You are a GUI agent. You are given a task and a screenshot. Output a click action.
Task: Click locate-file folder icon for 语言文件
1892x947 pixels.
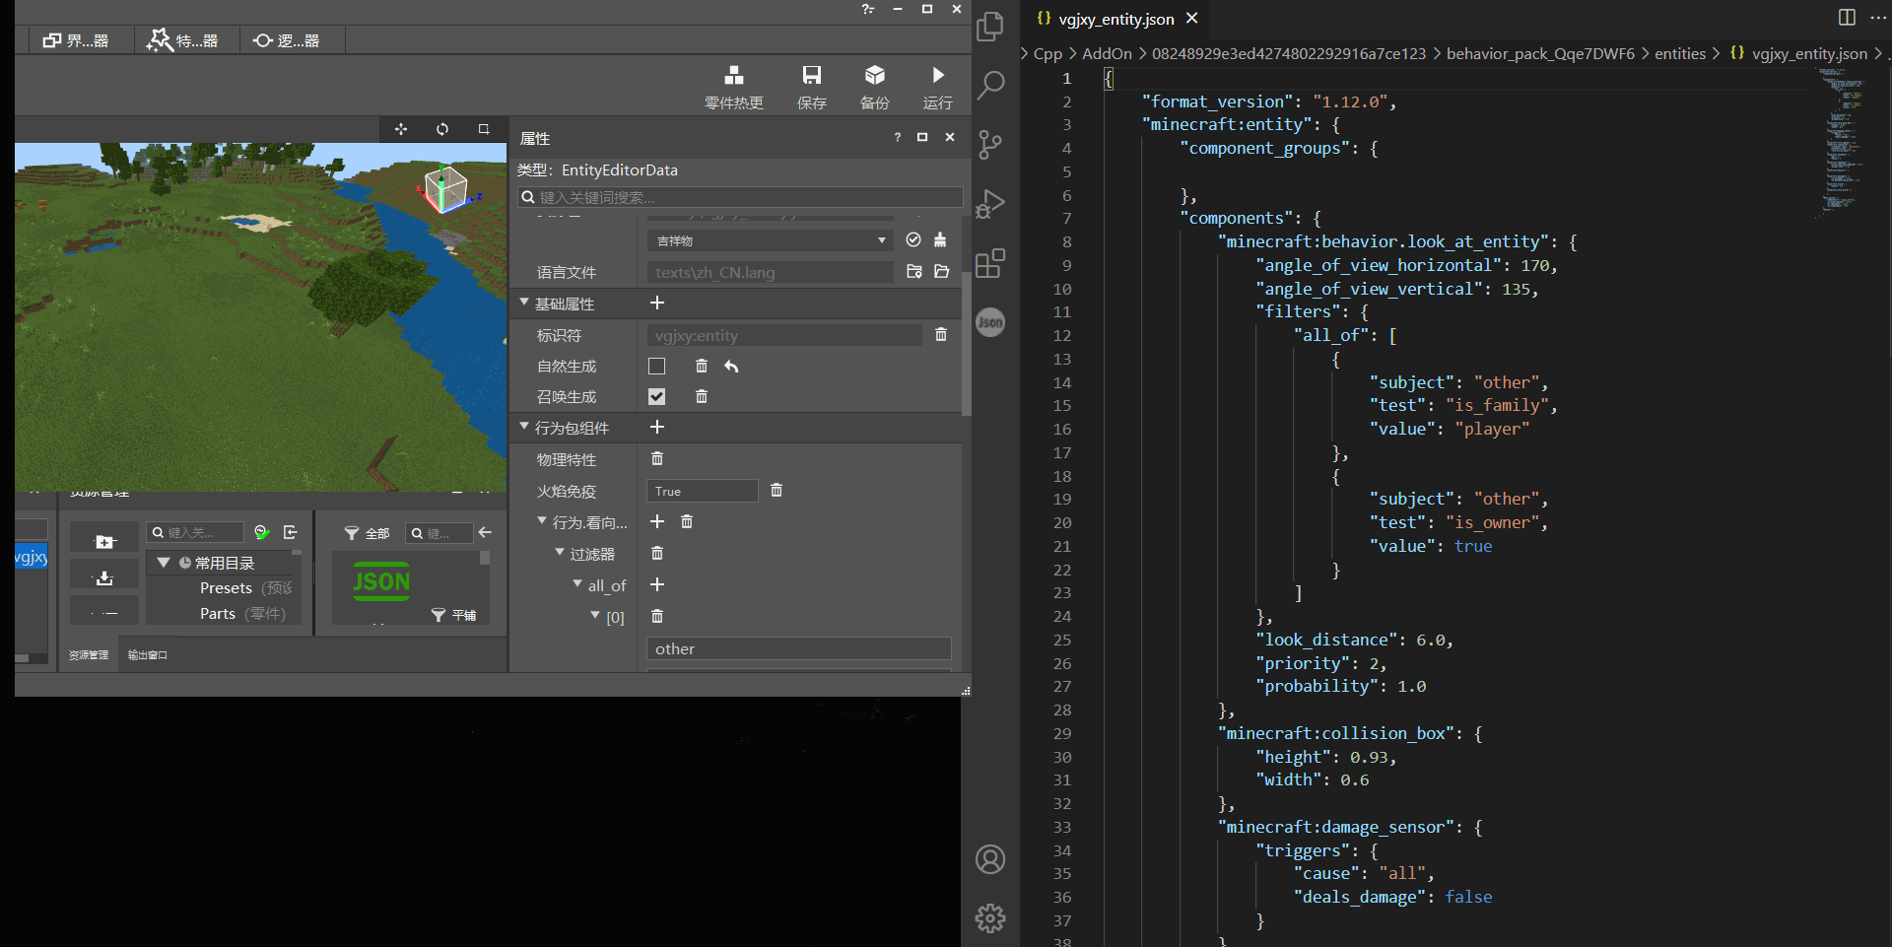pos(914,272)
